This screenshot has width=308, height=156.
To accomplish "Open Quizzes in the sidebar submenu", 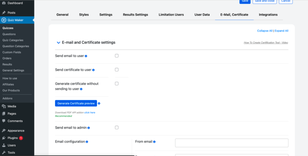I will tap(8, 28).
